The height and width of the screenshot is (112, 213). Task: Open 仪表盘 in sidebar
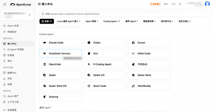tap(18, 55)
